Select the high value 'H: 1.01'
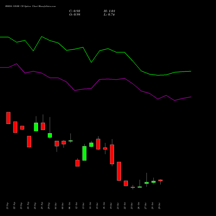The width and height of the screenshot is (216, 216). pos(109,11)
